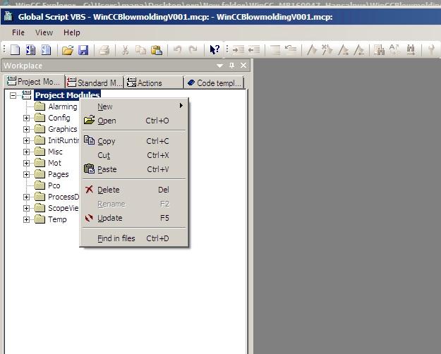Choose Delete in the context menu
Screen dimensions: 441x354
point(134,190)
